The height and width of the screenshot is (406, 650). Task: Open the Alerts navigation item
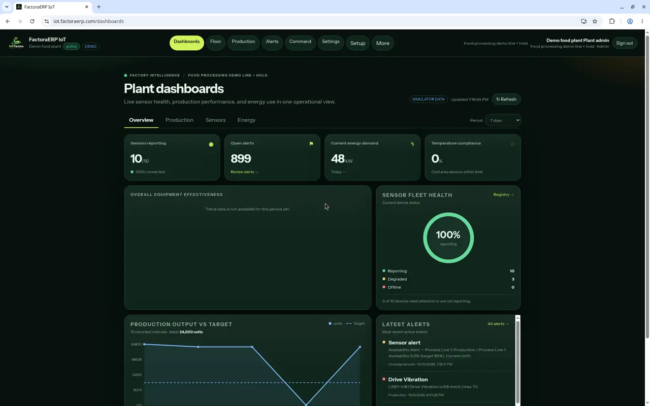tap(272, 43)
